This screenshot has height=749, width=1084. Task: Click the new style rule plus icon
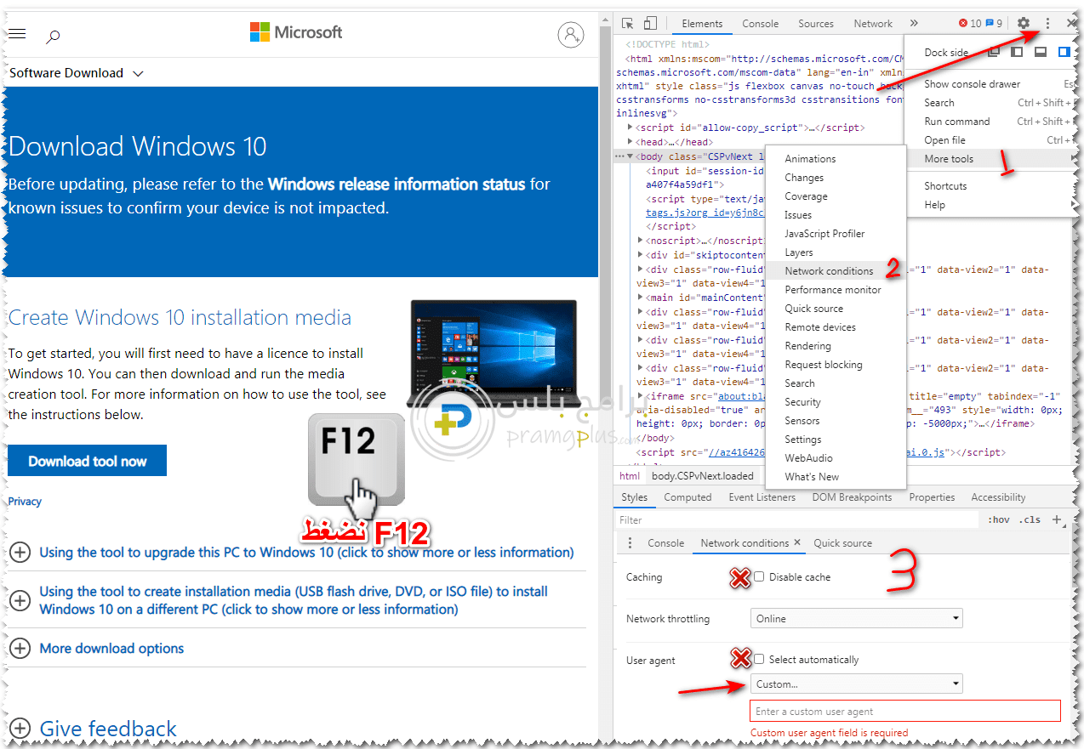point(1057,519)
